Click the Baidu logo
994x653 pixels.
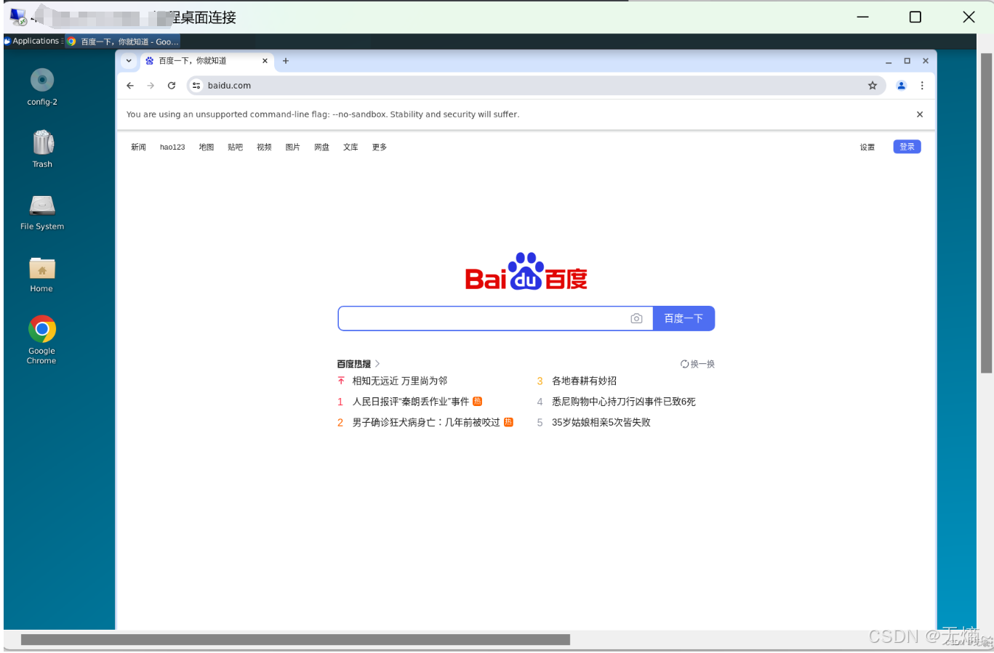click(526, 272)
